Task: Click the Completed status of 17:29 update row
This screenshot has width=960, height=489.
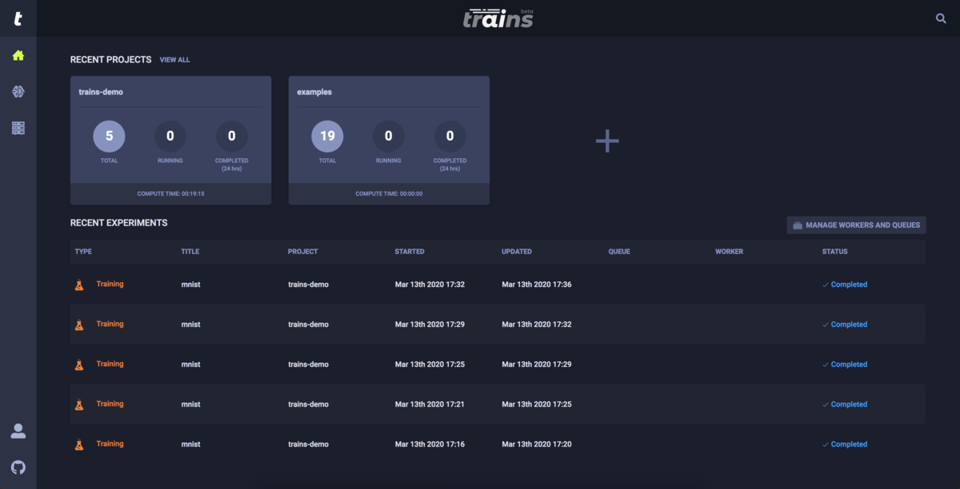Action: (x=845, y=364)
